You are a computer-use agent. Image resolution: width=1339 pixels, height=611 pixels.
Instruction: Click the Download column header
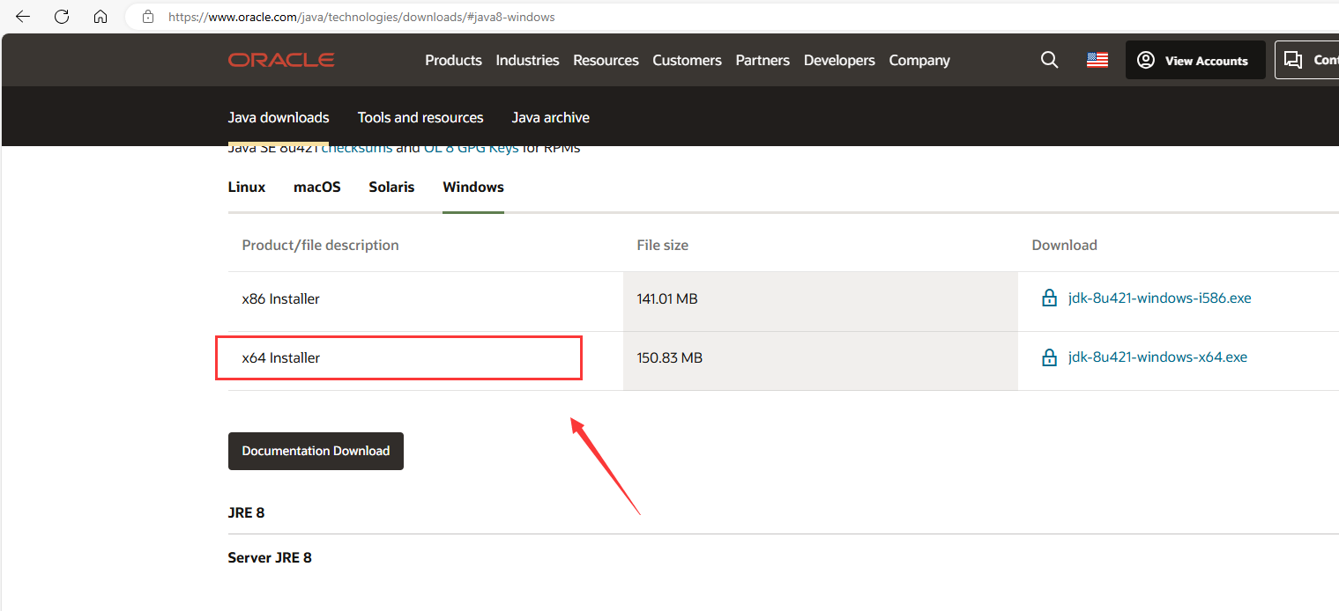(x=1064, y=245)
